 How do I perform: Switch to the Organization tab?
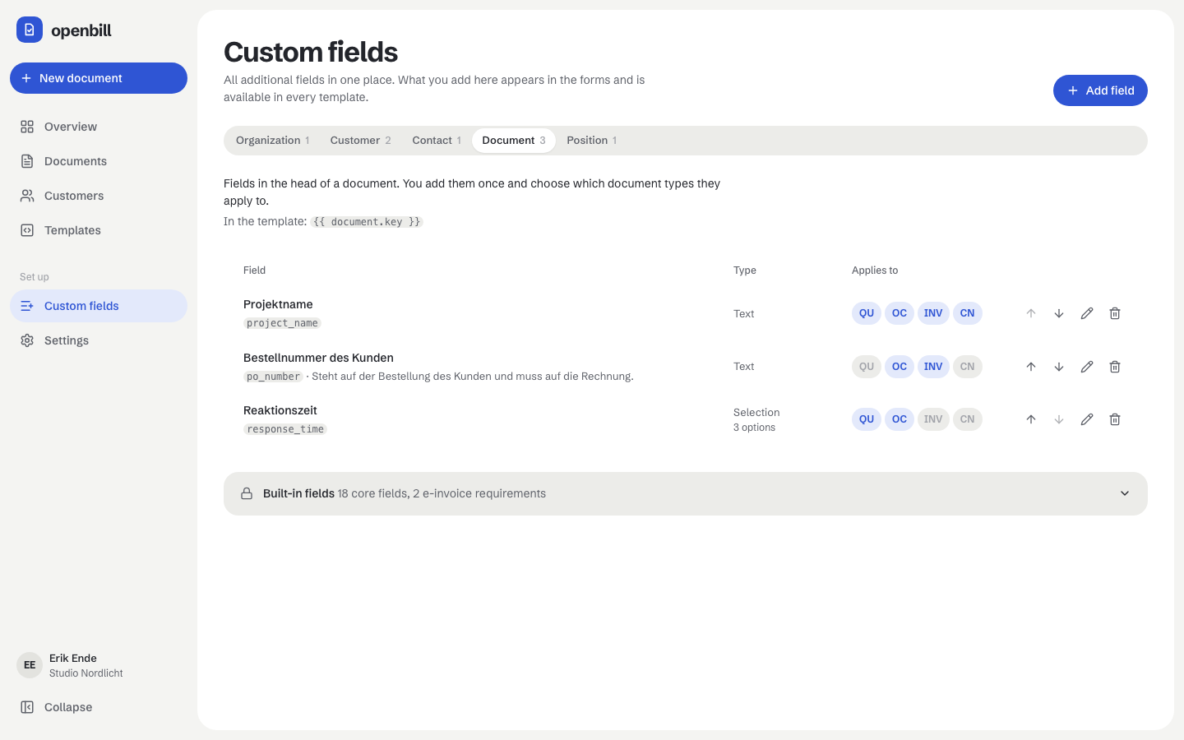pos(272,141)
